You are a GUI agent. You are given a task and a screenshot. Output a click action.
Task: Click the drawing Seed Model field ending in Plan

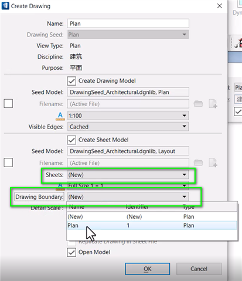click(128, 92)
